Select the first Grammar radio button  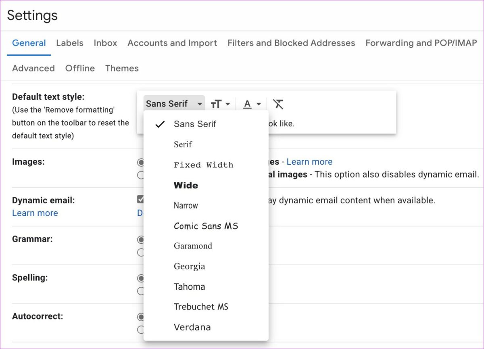141,240
